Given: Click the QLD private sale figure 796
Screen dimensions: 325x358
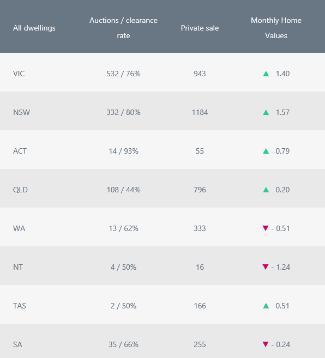Looking at the screenshot, I should tap(200, 190).
